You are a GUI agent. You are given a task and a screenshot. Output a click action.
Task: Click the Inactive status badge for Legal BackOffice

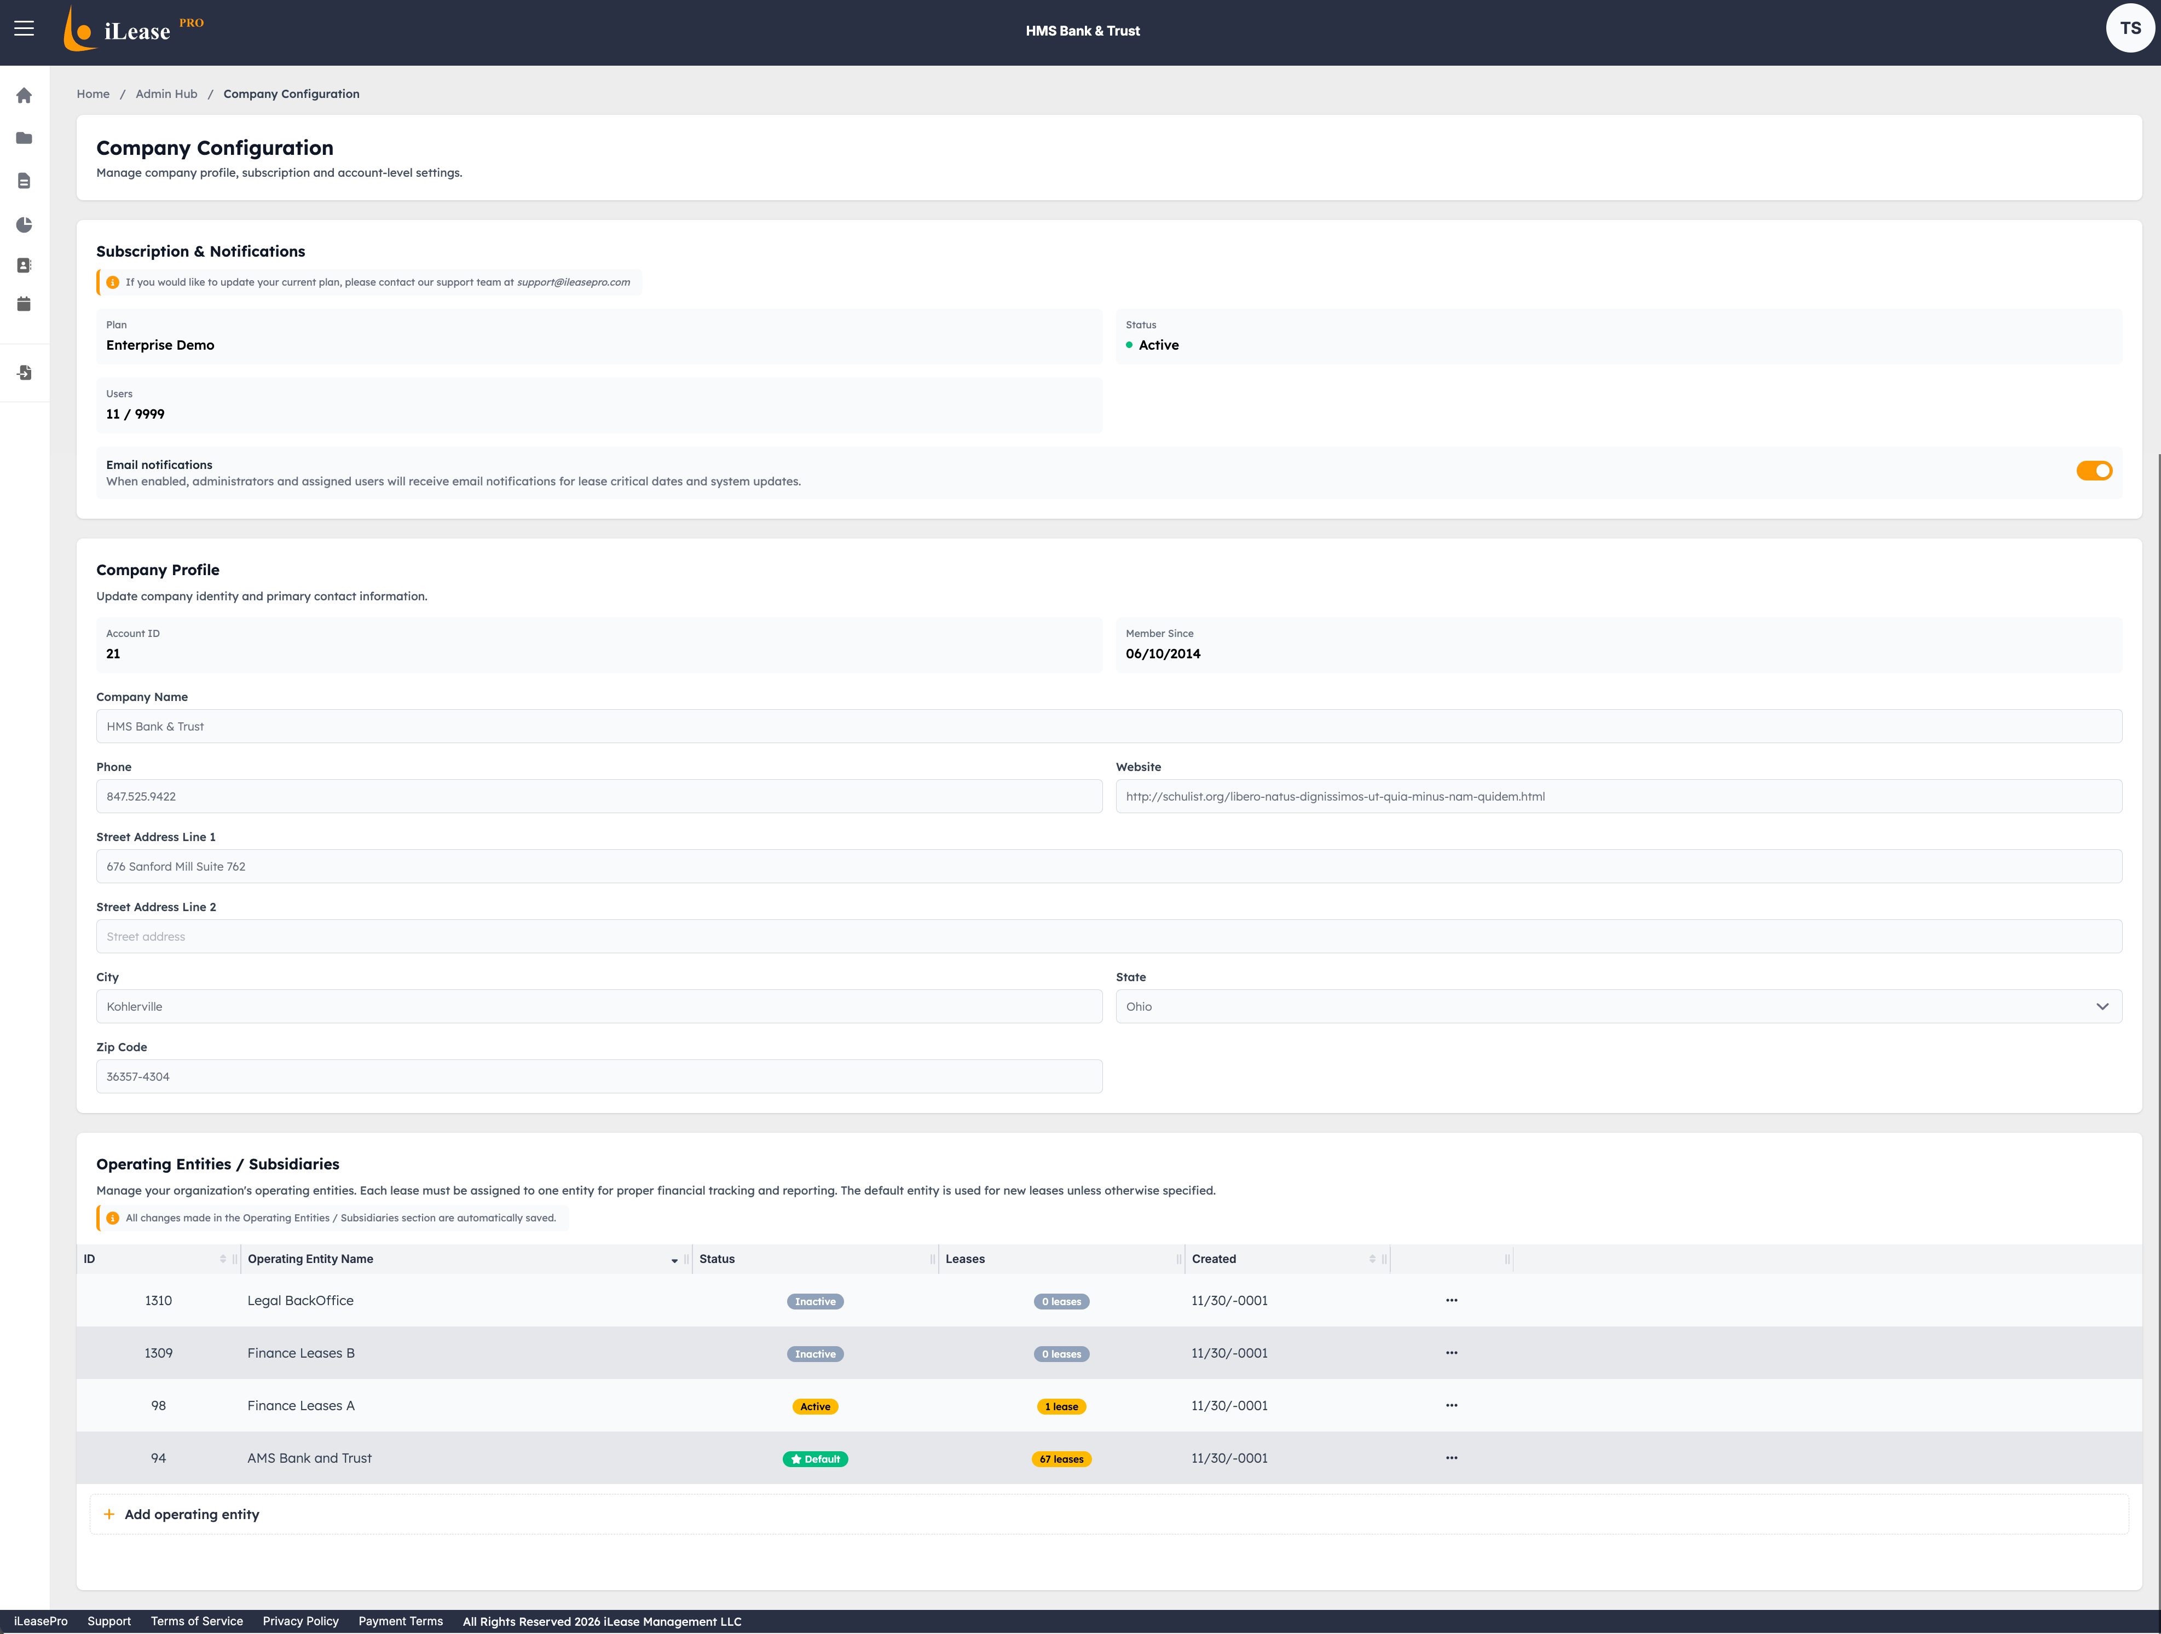(815, 1301)
